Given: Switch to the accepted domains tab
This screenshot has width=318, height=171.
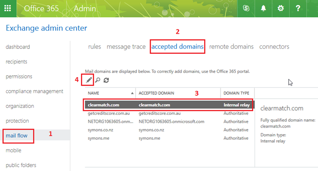Looking at the screenshot, I should [178, 47].
